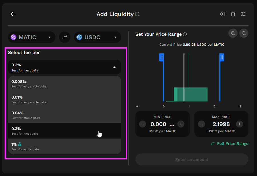
Task: Grab the left min price range handle
Action: (x=162, y=57)
